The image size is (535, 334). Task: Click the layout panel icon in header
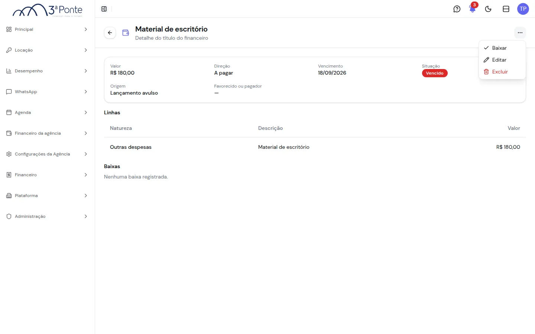point(506,9)
